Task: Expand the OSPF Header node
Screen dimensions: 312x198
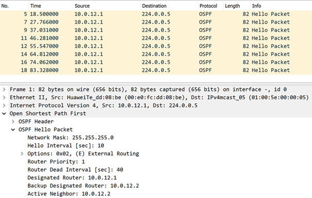Action: tap(13, 121)
